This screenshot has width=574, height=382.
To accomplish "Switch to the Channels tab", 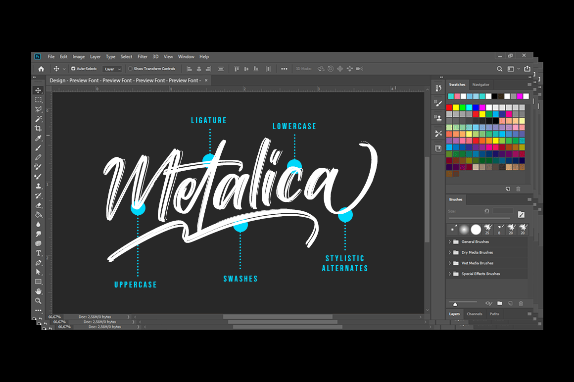I will click(x=475, y=314).
